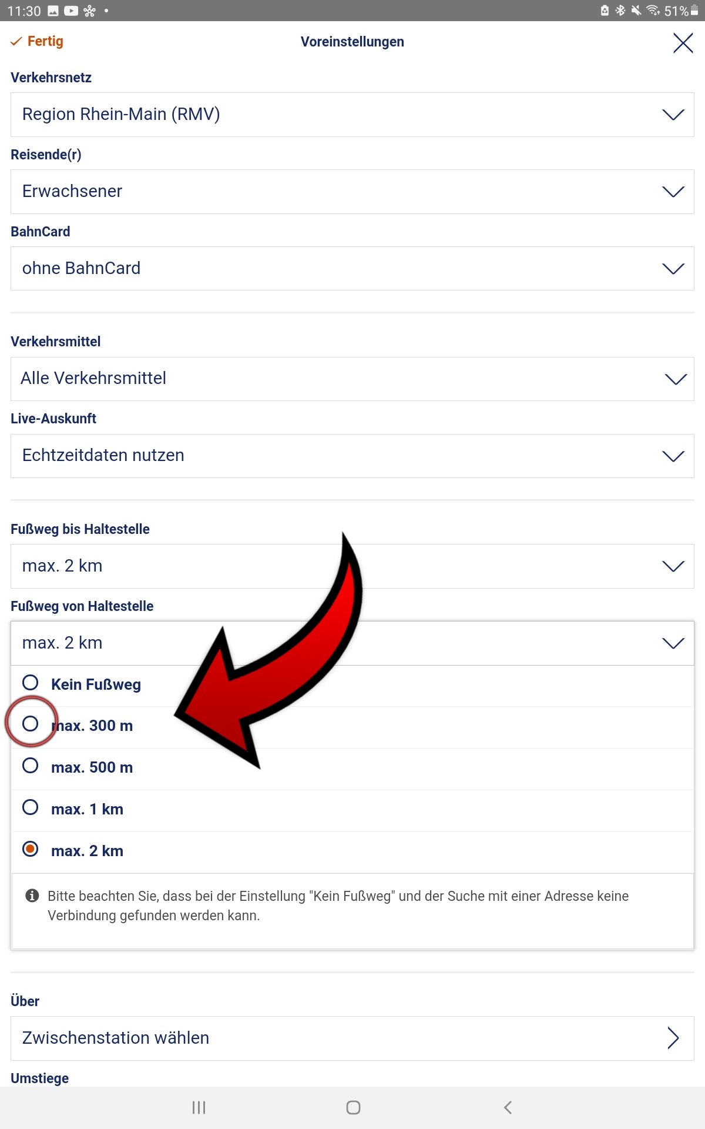Open the Fußweg bis Haltestelle dropdown
The width and height of the screenshot is (705, 1129).
[352, 566]
